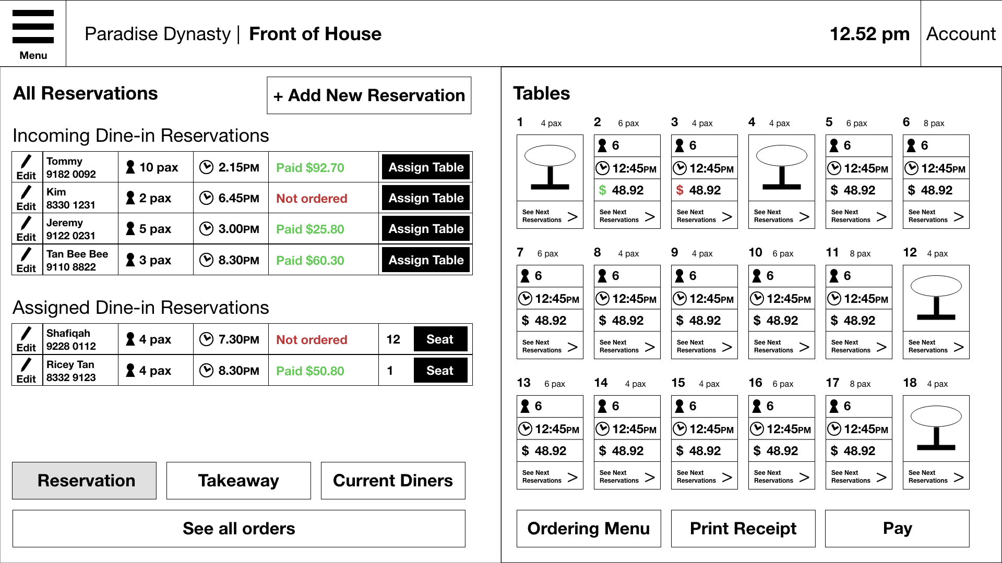
Task: Click See all orders button
Action: (240, 528)
